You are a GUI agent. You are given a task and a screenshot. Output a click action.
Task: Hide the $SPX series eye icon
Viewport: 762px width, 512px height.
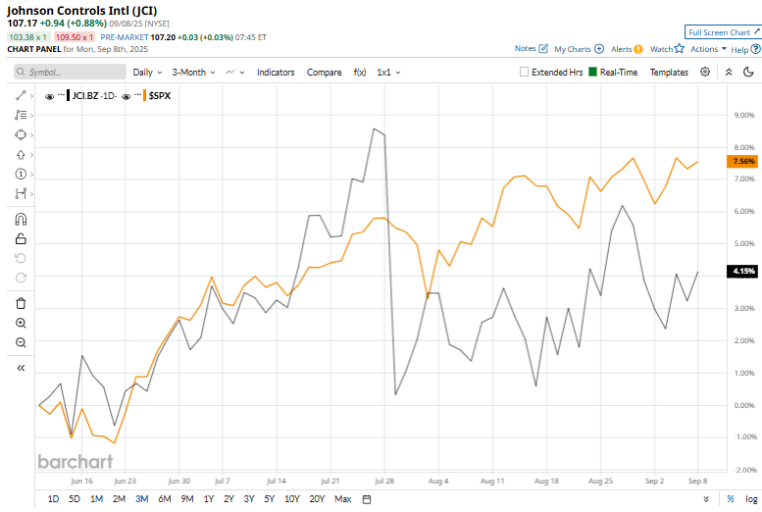coord(126,96)
